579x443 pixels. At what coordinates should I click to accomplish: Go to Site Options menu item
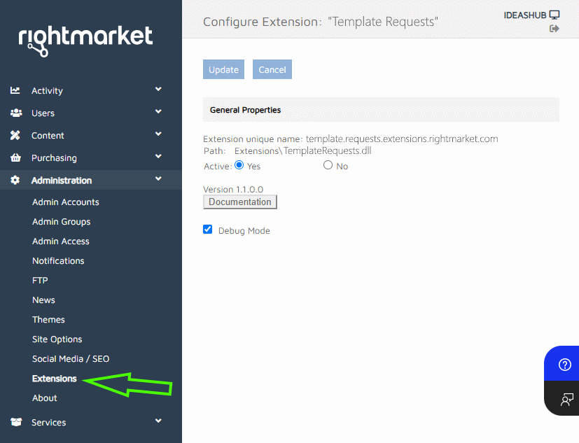(57, 339)
